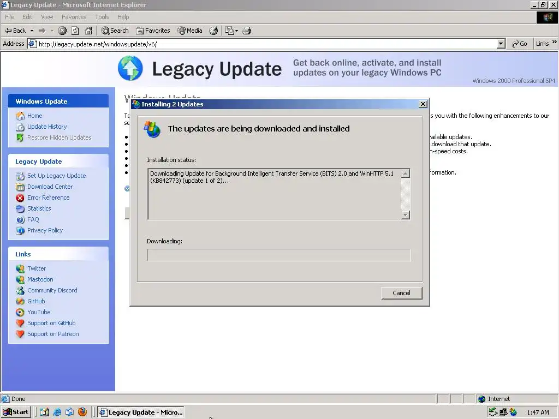Open the Search toolbar button

point(115,31)
